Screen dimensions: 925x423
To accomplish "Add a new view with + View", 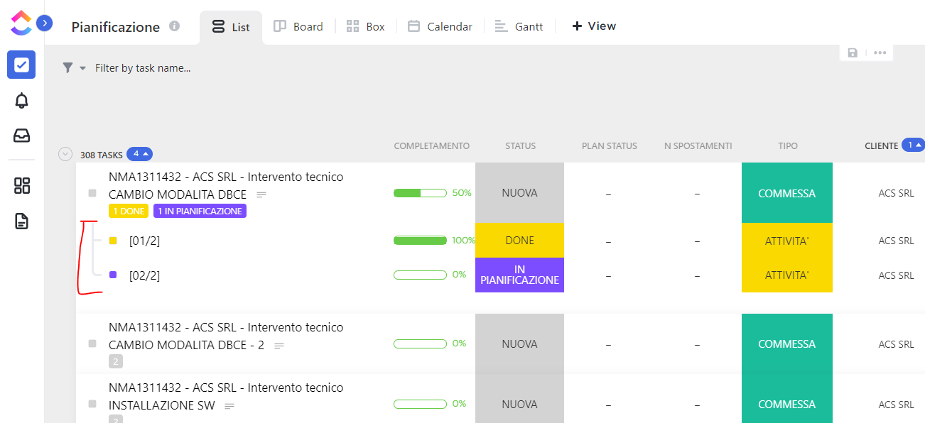I will pyautogui.click(x=594, y=26).
